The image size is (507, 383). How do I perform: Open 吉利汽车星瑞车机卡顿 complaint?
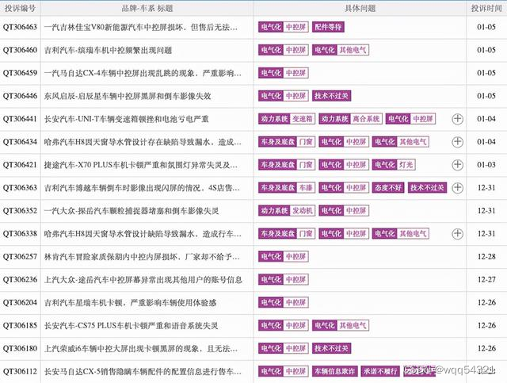click(x=130, y=303)
